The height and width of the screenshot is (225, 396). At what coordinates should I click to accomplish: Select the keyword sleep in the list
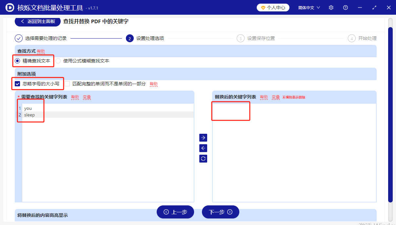[x=30, y=115]
